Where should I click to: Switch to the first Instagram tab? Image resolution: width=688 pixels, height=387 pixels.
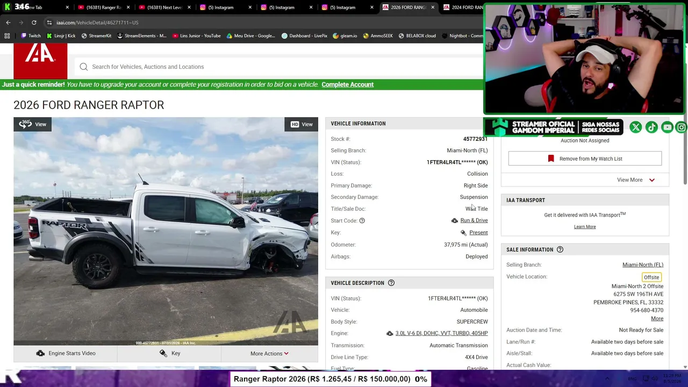tap(221, 8)
